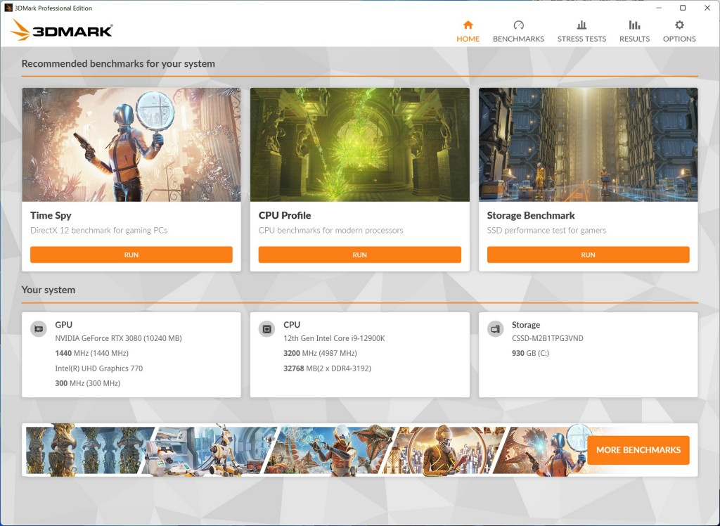Viewport: 720px width, 526px height.
Task: Open the HOME tab label
Action: (x=468, y=39)
